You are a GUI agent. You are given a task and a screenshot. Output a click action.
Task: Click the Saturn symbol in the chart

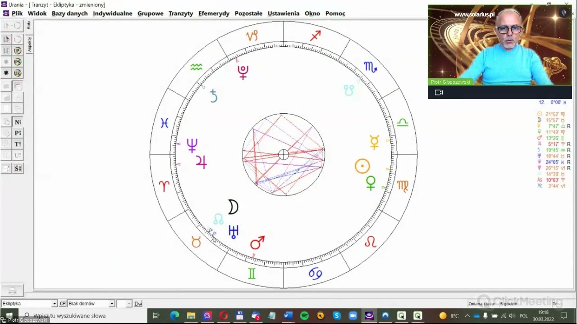click(x=214, y=96)
